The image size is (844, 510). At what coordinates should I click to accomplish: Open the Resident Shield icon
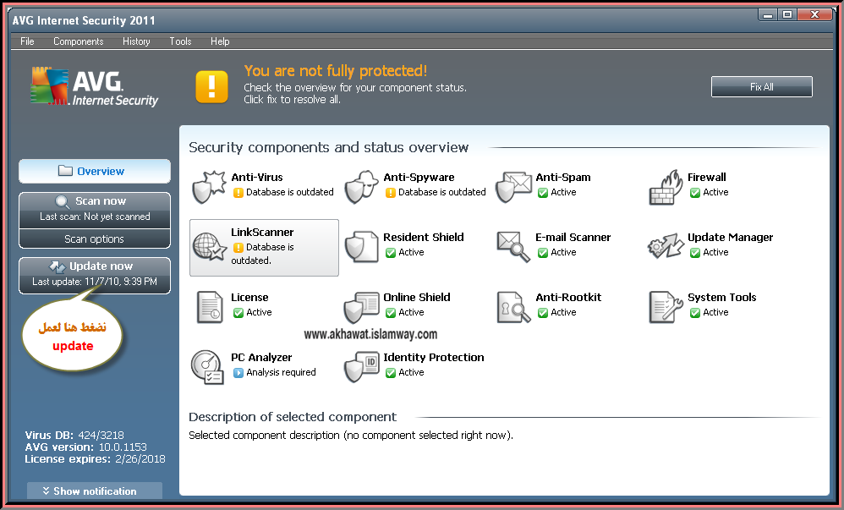click(361, 247)
